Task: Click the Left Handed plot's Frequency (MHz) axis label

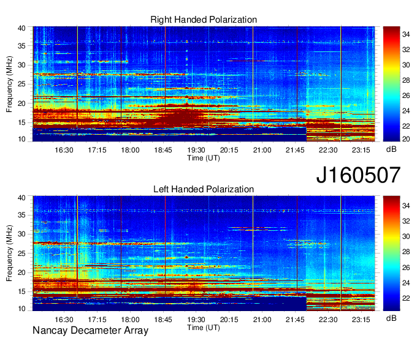Action: 9,254
